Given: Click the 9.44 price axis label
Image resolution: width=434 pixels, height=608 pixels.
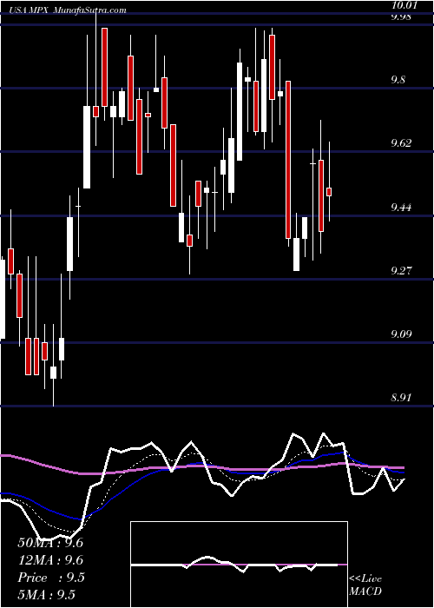Looking at the screenshot, I should point(402,208).
